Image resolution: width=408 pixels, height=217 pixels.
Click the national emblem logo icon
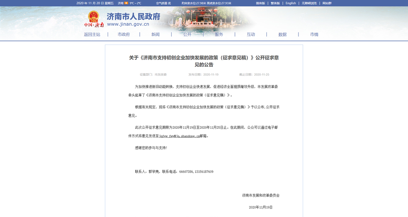click(93, 17)
